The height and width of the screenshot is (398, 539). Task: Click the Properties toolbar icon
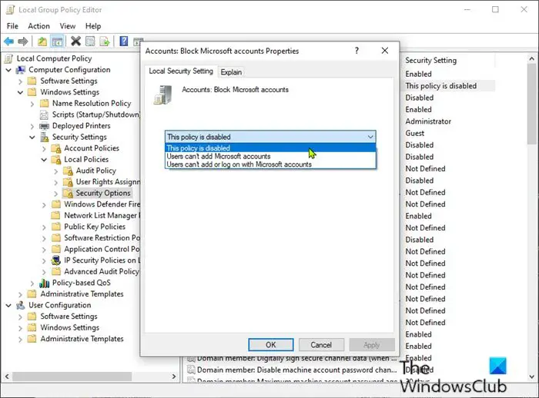click(90, 41)
